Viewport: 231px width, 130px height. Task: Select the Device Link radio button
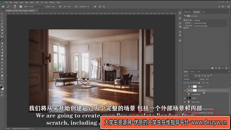tap(184, 26)
